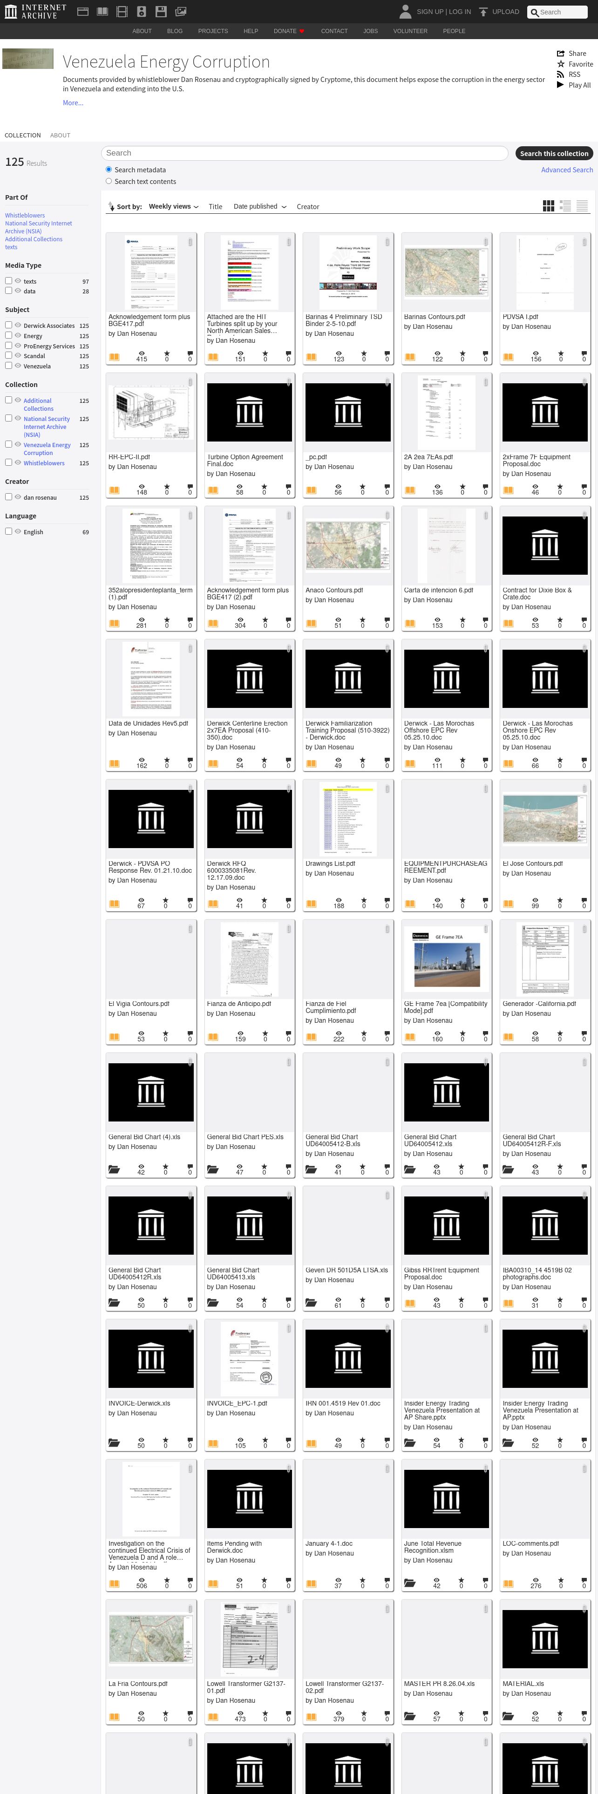Open 'Turbine Option Agreement Final.doc' title

pos(245,460)
